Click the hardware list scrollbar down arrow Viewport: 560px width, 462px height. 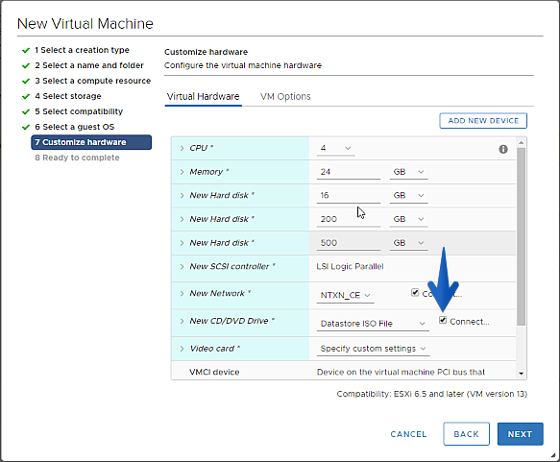[x=521, y=374]
